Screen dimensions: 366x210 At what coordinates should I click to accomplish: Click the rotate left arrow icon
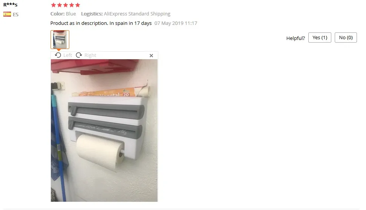tap(58, 55)
